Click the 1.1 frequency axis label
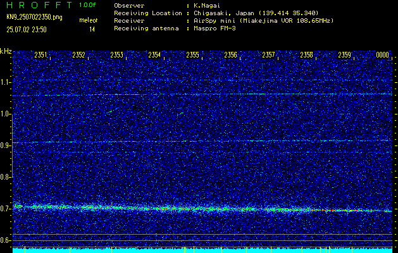Viewport: 398px width, 253px height. (5, 82)
